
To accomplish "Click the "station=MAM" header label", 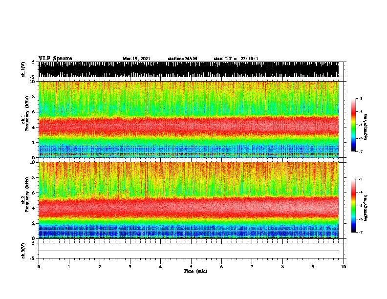I will (182, 59).
